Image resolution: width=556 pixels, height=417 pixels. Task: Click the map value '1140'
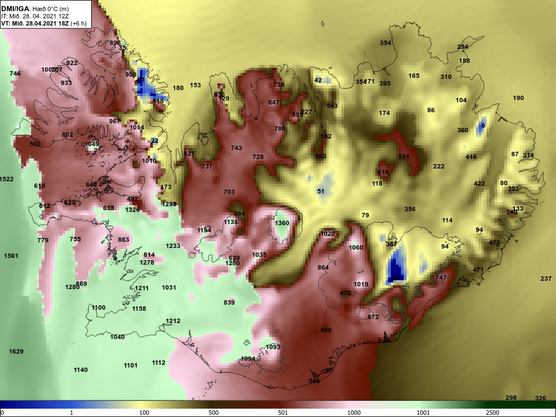[81, 370]
